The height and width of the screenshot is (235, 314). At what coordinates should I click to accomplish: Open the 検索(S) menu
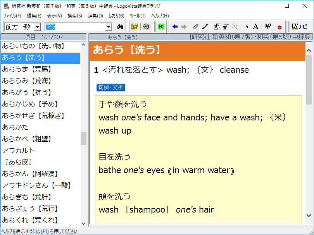click(x=74, y=16)
